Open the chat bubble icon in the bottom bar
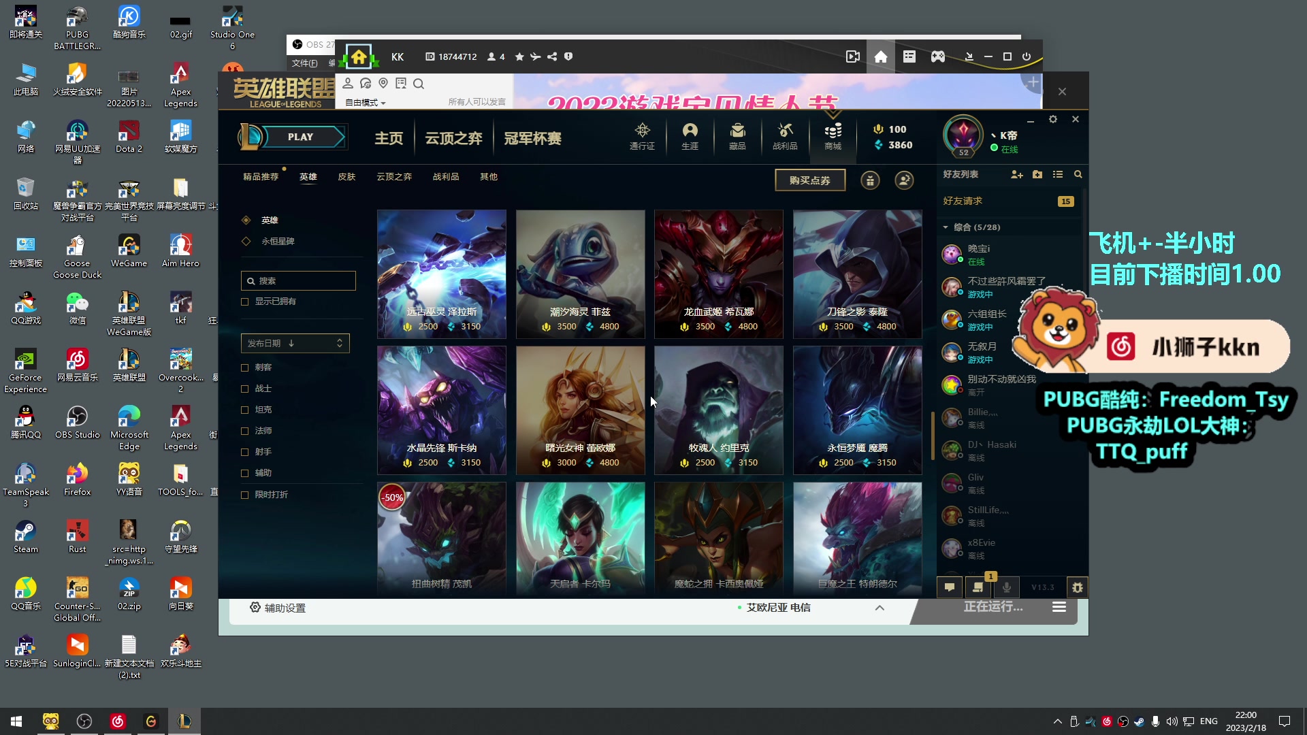1307x735 pixels. point(950,587)
